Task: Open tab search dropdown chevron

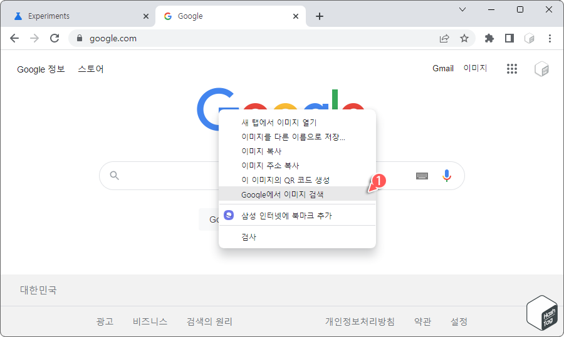Action: pyautogui.click(x=462, y=9)
